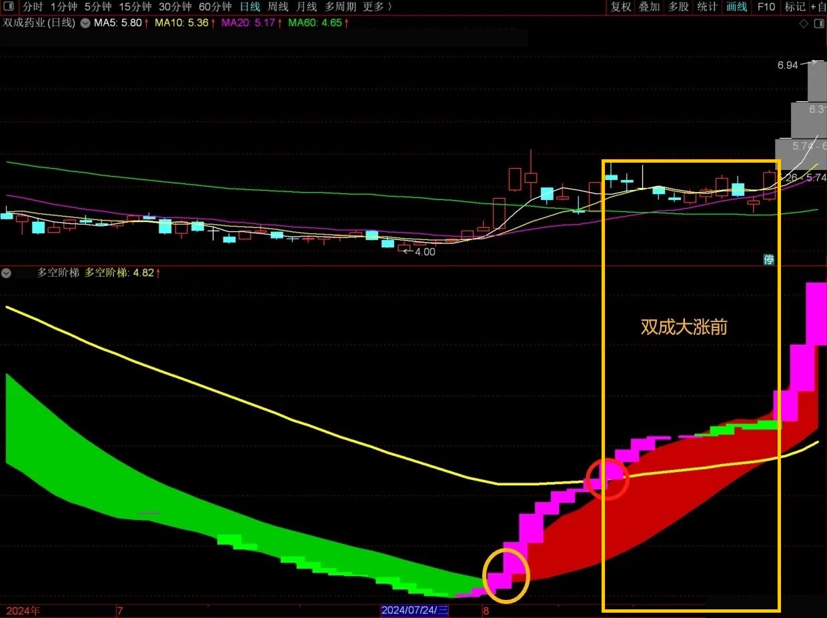Select the 1分钟 period tab
Screen dimensions: 827x618
[x=63, y=7]
